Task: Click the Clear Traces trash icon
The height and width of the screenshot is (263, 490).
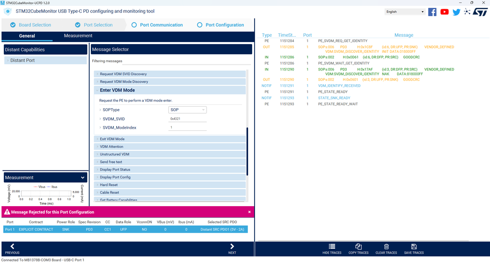Action: pyautogui.click(x=386, y=246)
